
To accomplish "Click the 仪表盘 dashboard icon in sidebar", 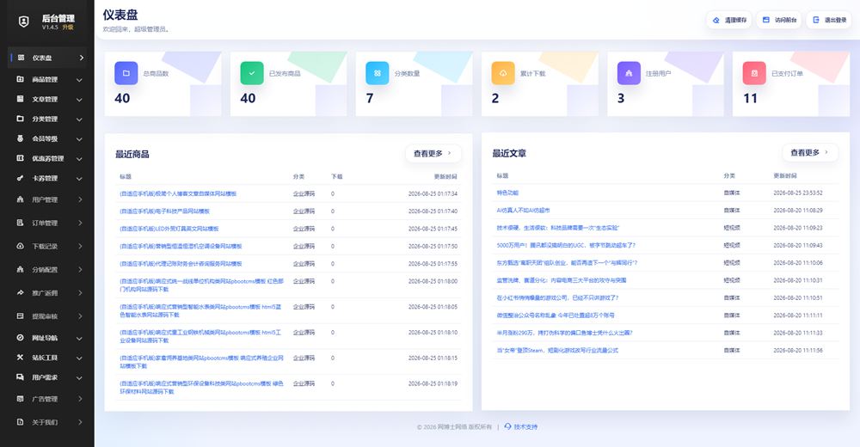I will [21, 58].
